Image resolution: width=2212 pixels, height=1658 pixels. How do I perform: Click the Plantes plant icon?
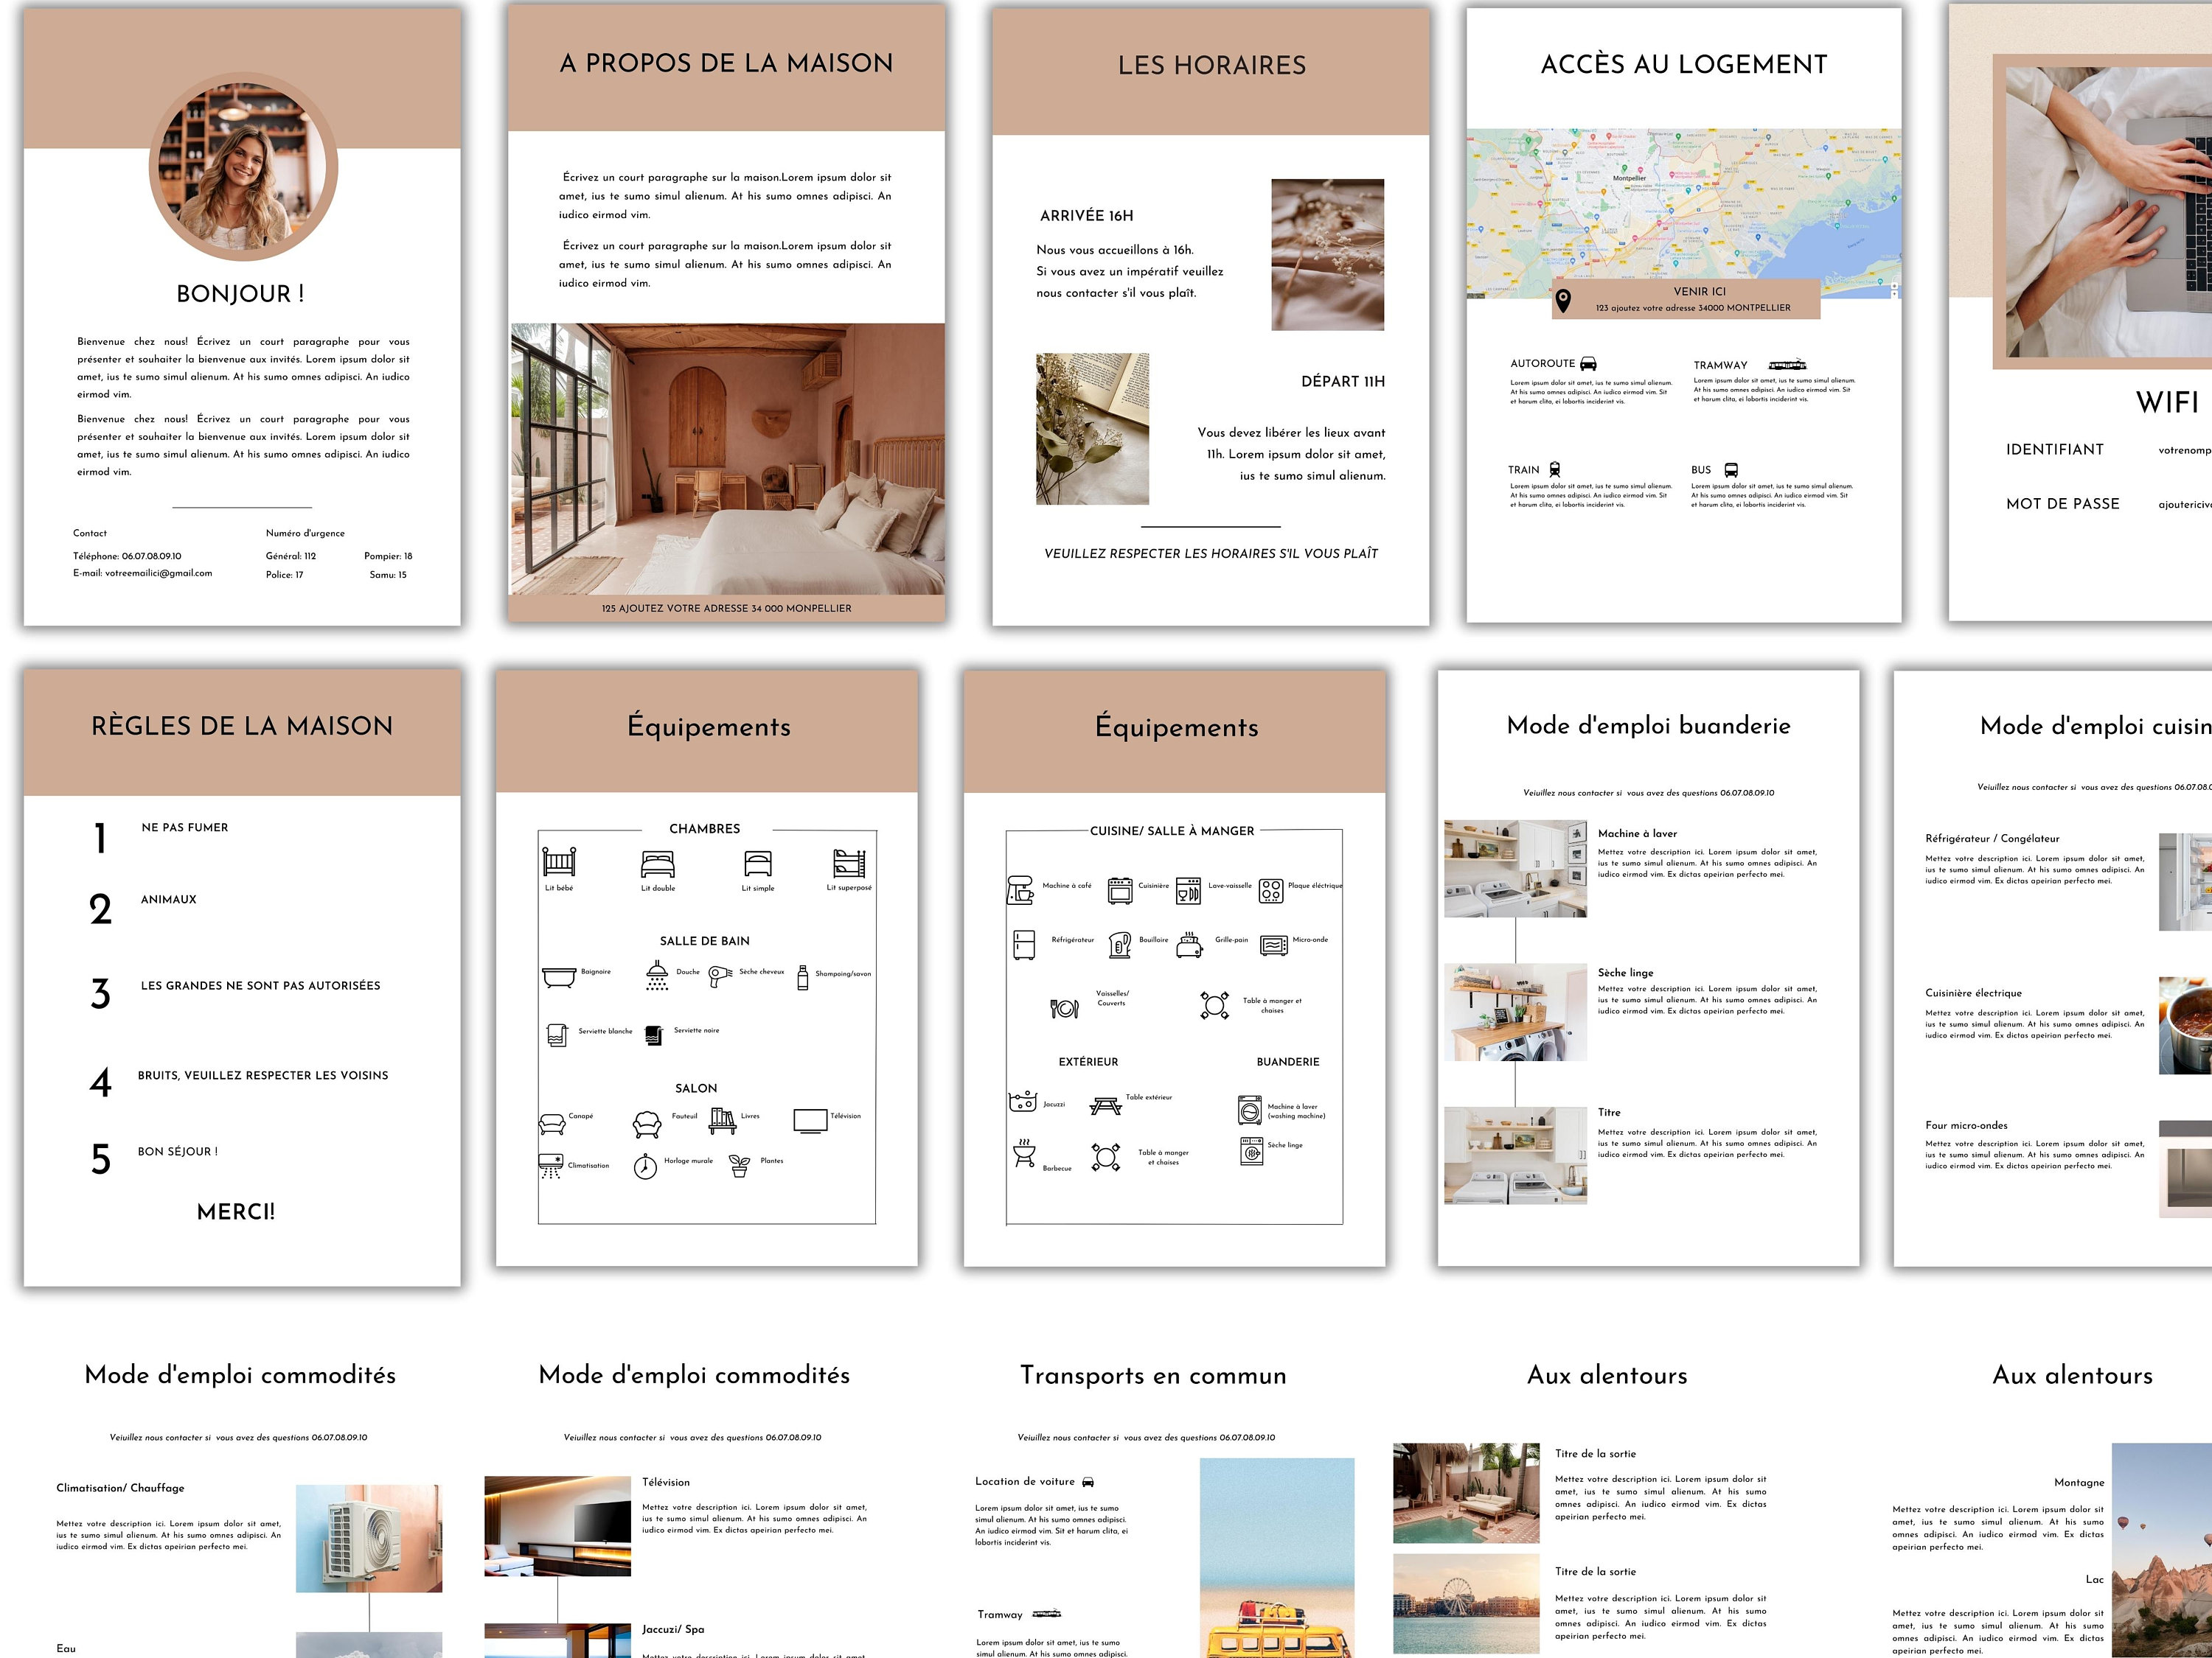click(x=740, y=1166)
